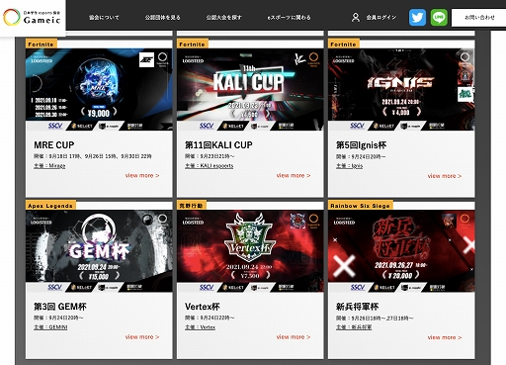
Task: Go to the Gameic logo homepage
Action: [x=33, y=17]
